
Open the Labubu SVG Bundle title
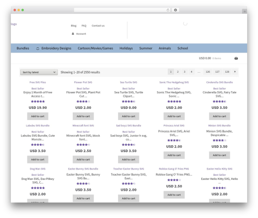point(38,126)
